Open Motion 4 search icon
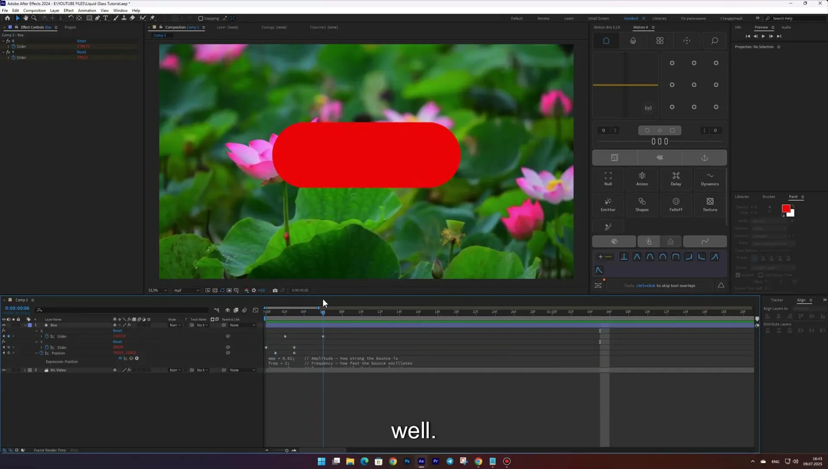 715,41
